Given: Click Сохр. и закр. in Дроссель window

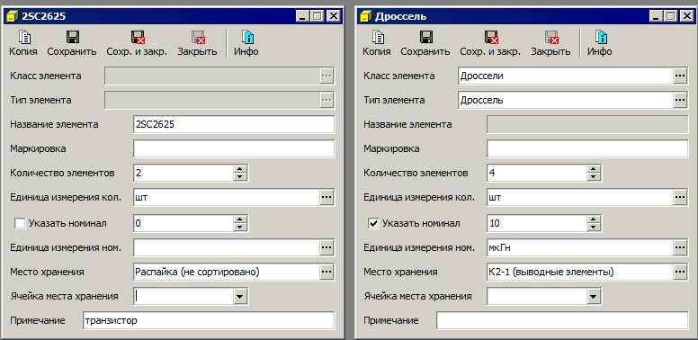Looking at the screenshot, I should click(490, 43).
